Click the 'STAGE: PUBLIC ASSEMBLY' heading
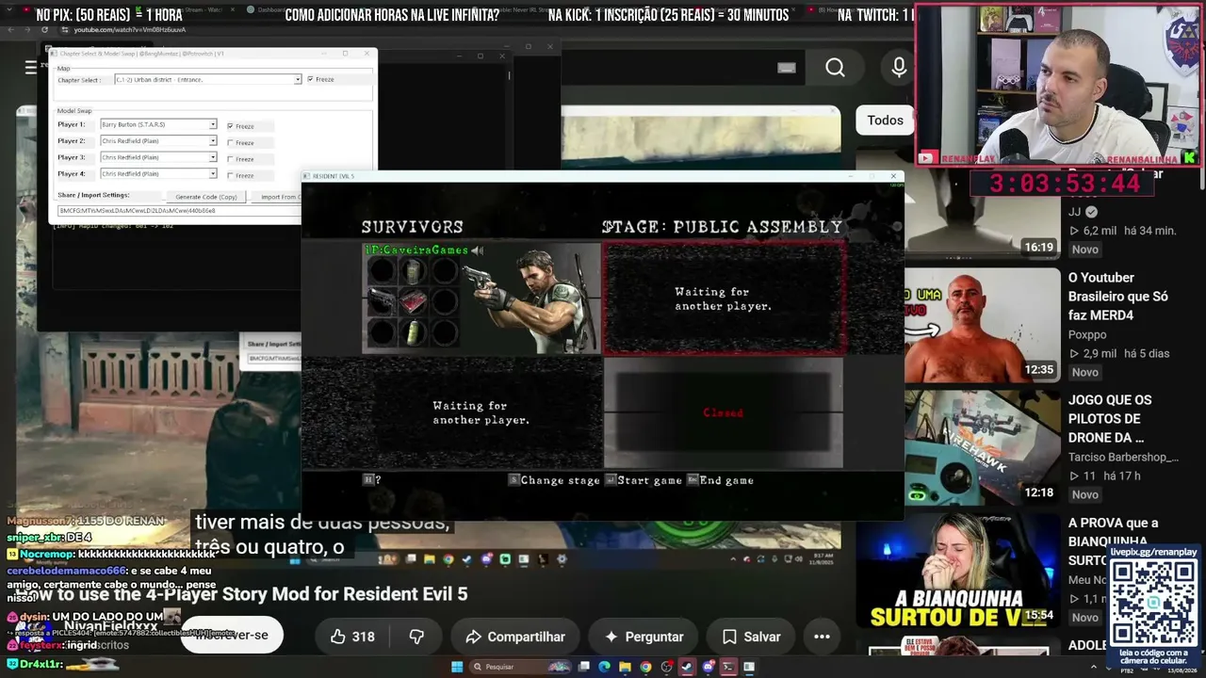1206x678 pixels. click(722, 227)
